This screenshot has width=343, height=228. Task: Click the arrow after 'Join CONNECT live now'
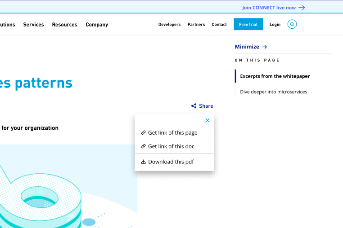[x=302, y=8]
